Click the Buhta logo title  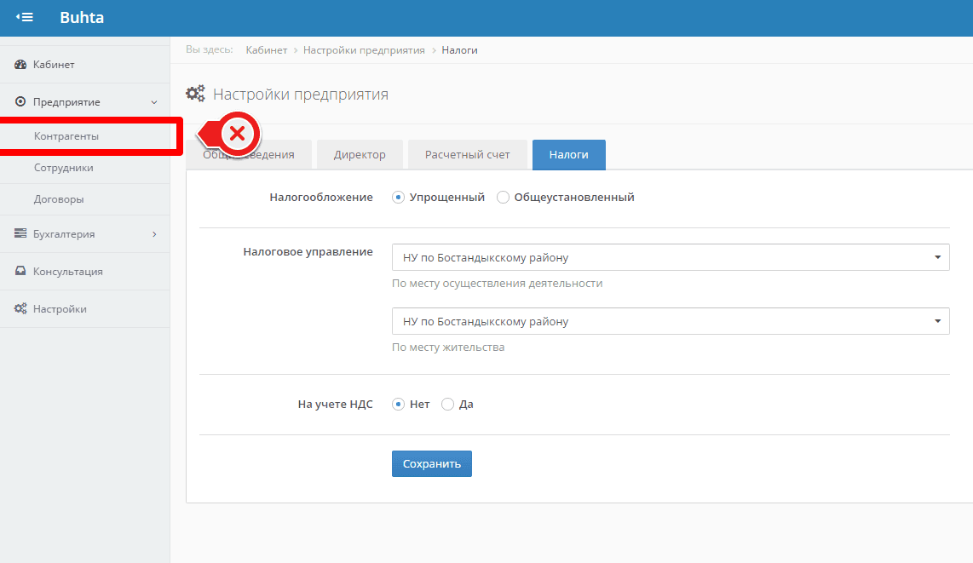82,17
